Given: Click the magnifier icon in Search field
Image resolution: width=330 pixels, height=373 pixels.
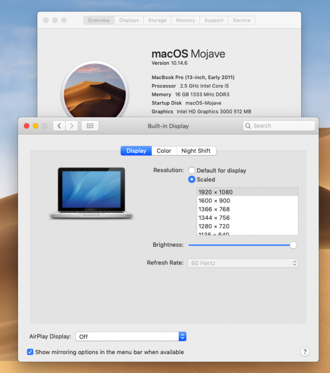Looking at the screenshot, I should click(248, 126).
